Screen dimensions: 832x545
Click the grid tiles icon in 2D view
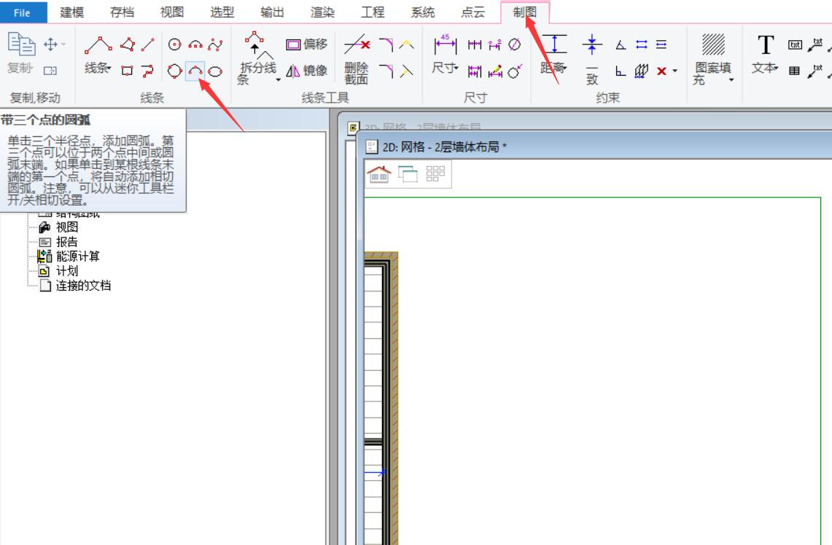coord(435,174)
